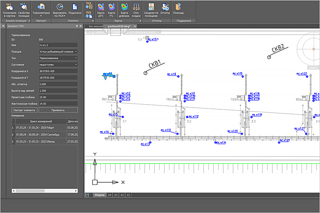
Task: Select row 01.03.24 - 31.03.24 - 2024 Март
Action: (x=45, y=128)
